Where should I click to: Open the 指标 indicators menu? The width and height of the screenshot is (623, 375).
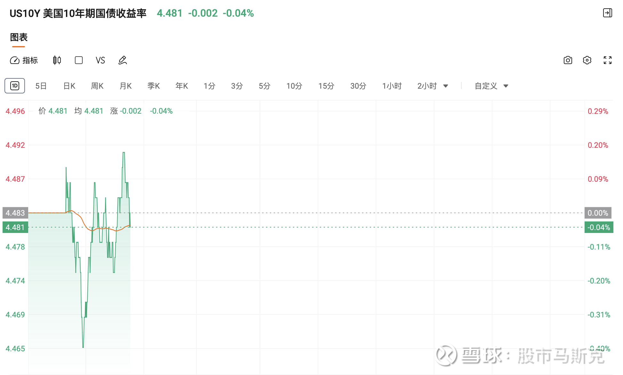tap(24, 60)
